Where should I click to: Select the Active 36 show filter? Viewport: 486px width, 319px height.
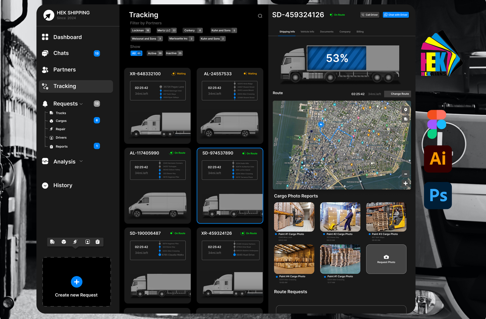[x=155, y=53]
